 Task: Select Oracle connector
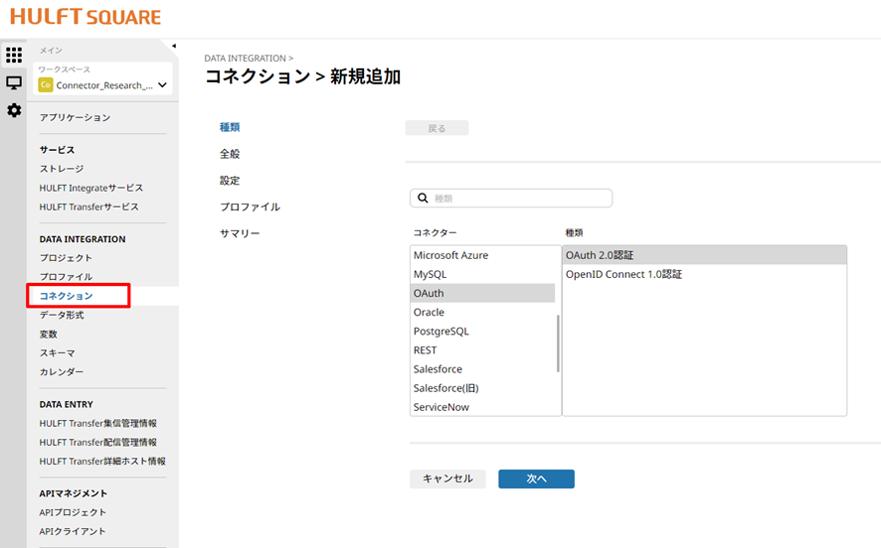click(482, 312)
